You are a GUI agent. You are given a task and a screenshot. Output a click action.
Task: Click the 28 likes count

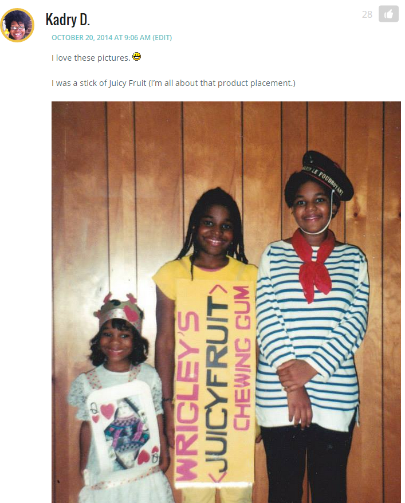tap(367, 14)
